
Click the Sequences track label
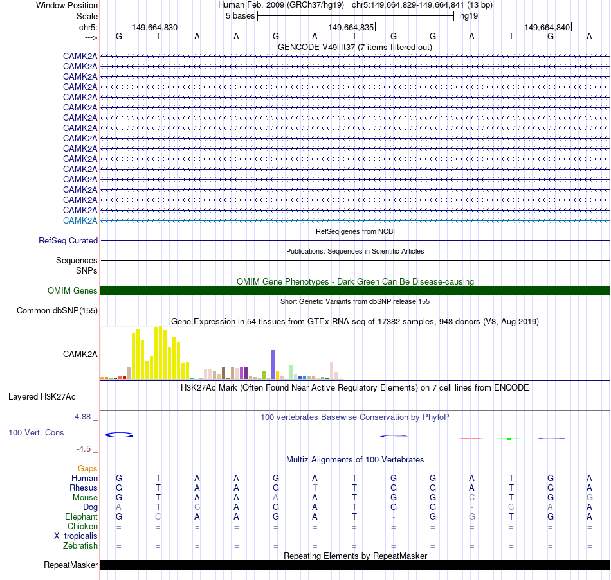pyautogui.click(x=77, y=260)
